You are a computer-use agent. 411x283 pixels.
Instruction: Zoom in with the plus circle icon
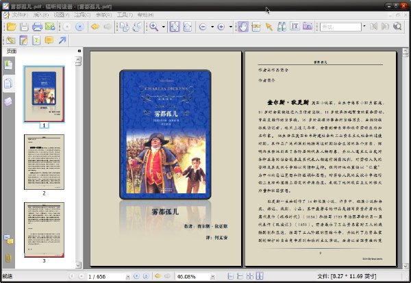pos(221,27)
